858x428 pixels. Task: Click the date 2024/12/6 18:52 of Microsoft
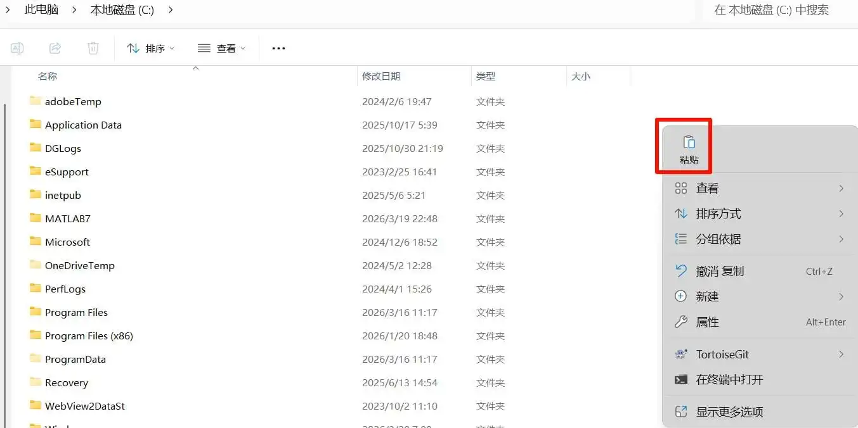pos(400,242)
